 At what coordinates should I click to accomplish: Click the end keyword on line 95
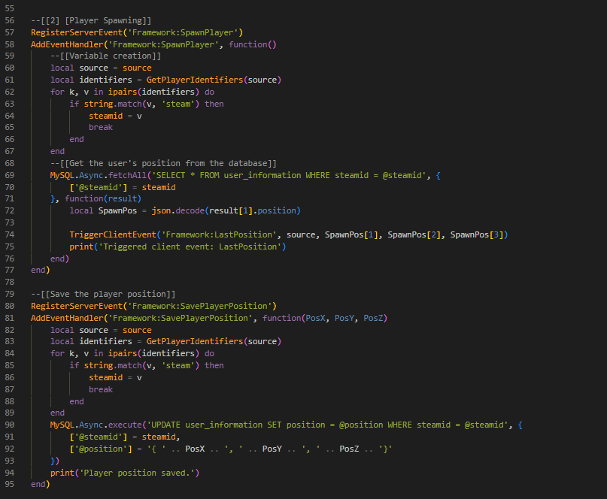pos(37,484)
